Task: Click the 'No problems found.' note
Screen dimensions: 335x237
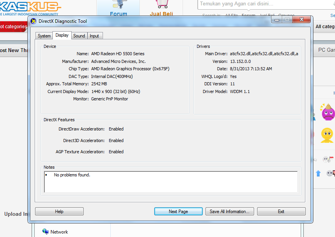Action: point(72,175)
